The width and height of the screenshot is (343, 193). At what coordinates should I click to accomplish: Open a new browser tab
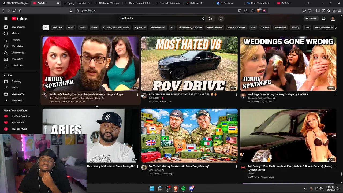click(308, 3)
